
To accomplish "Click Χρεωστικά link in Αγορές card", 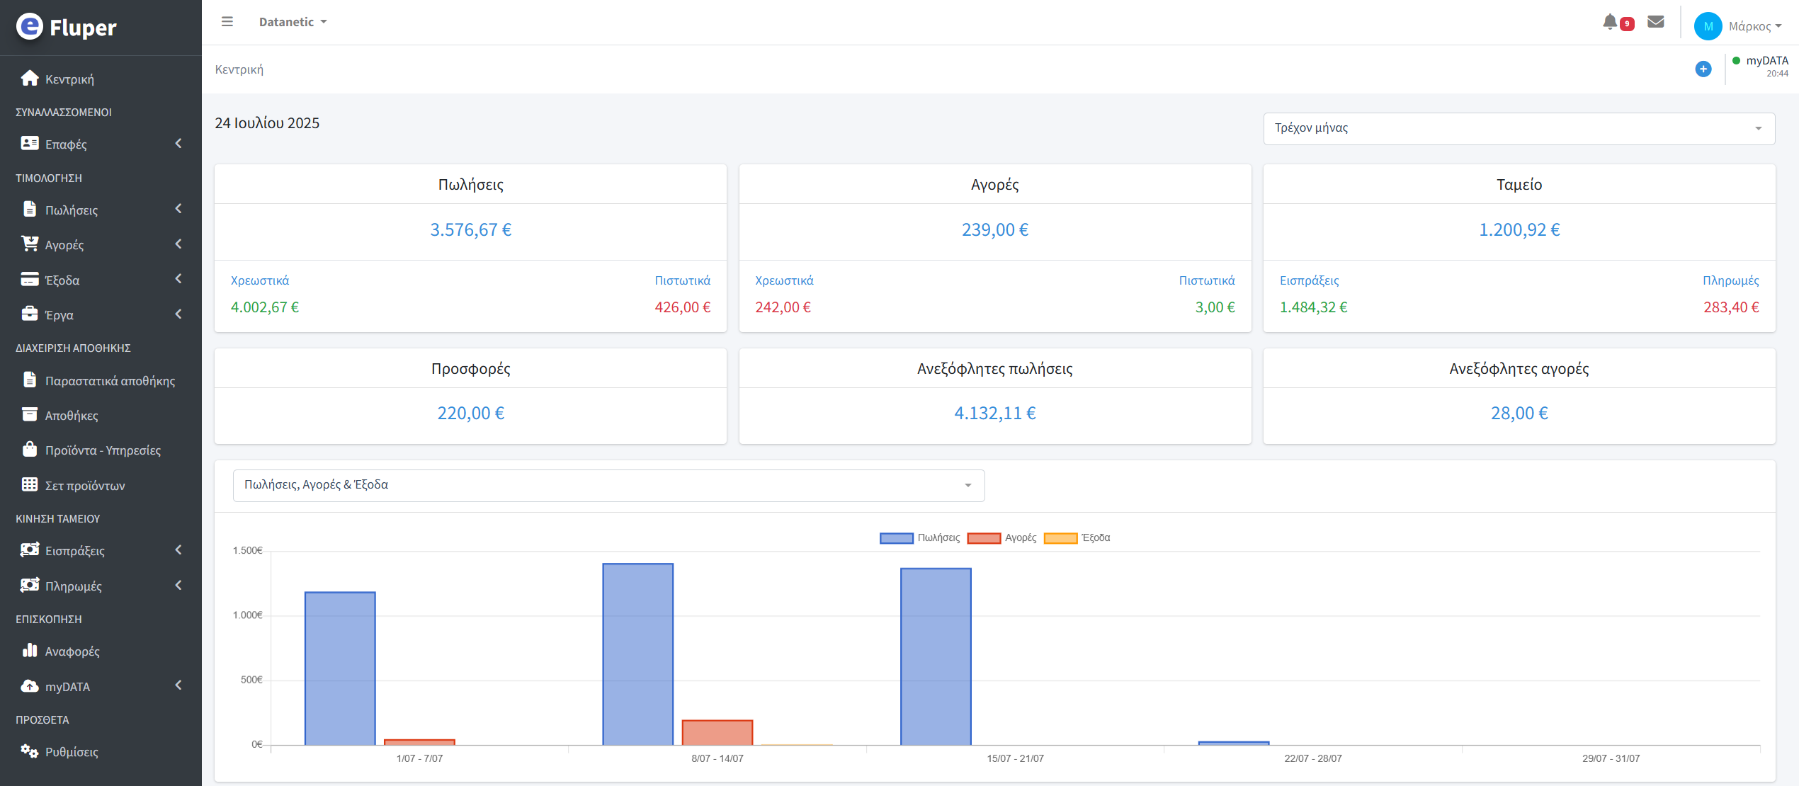I will tap(784, 280).
